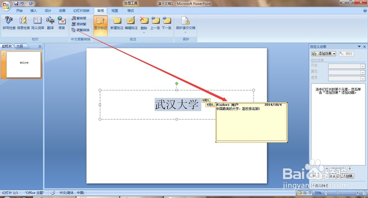Redo the last action
The image size is (368, 198).
(31, 4)
